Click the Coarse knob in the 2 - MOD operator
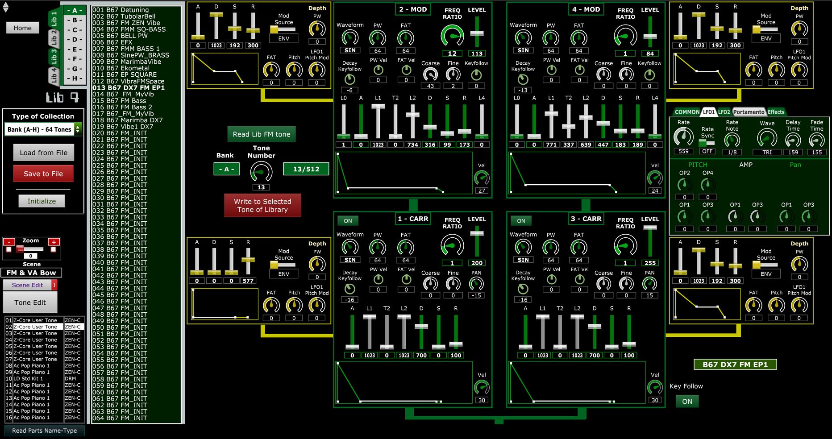Image resolution: width=832 pixels, height=439 pixels. pos(430,75)
